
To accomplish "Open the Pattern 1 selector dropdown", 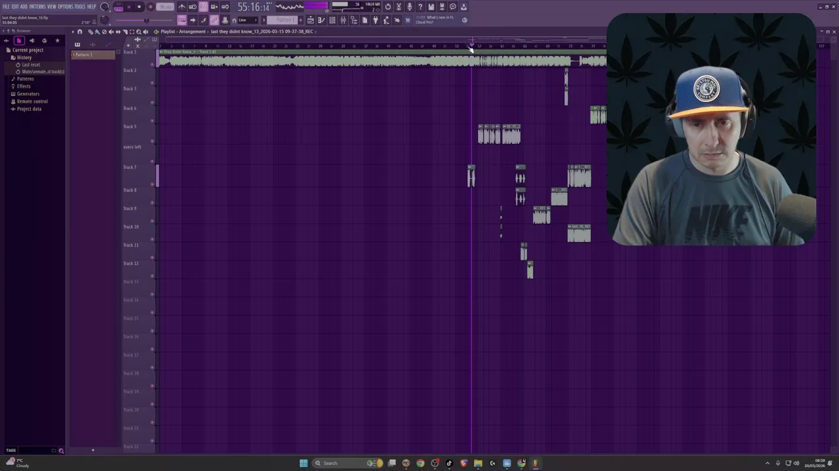I will click(x=281, y=20).
